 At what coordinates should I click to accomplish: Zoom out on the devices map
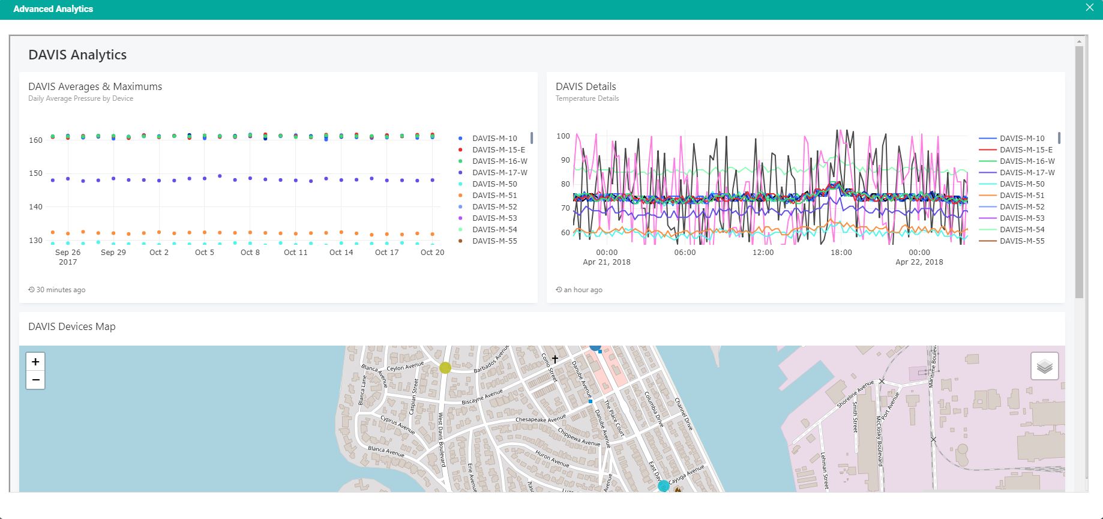coord(35,380)
